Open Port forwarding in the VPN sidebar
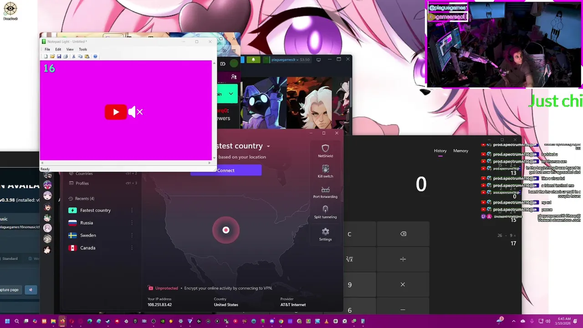 325,192
